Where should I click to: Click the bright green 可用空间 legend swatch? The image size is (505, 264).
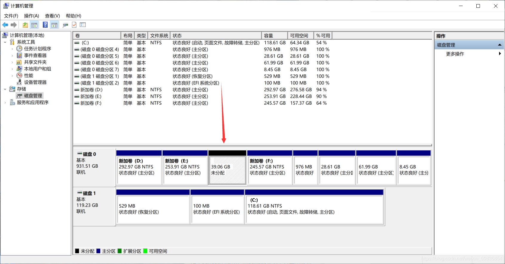146,251
